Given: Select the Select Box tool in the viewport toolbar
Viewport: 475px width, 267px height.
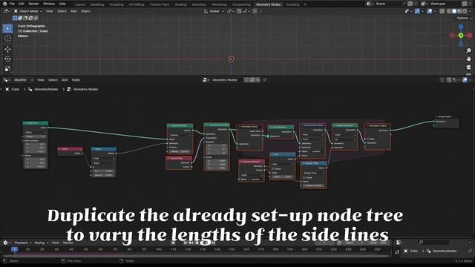Looking at the screenshot, I should coord(7,28).
